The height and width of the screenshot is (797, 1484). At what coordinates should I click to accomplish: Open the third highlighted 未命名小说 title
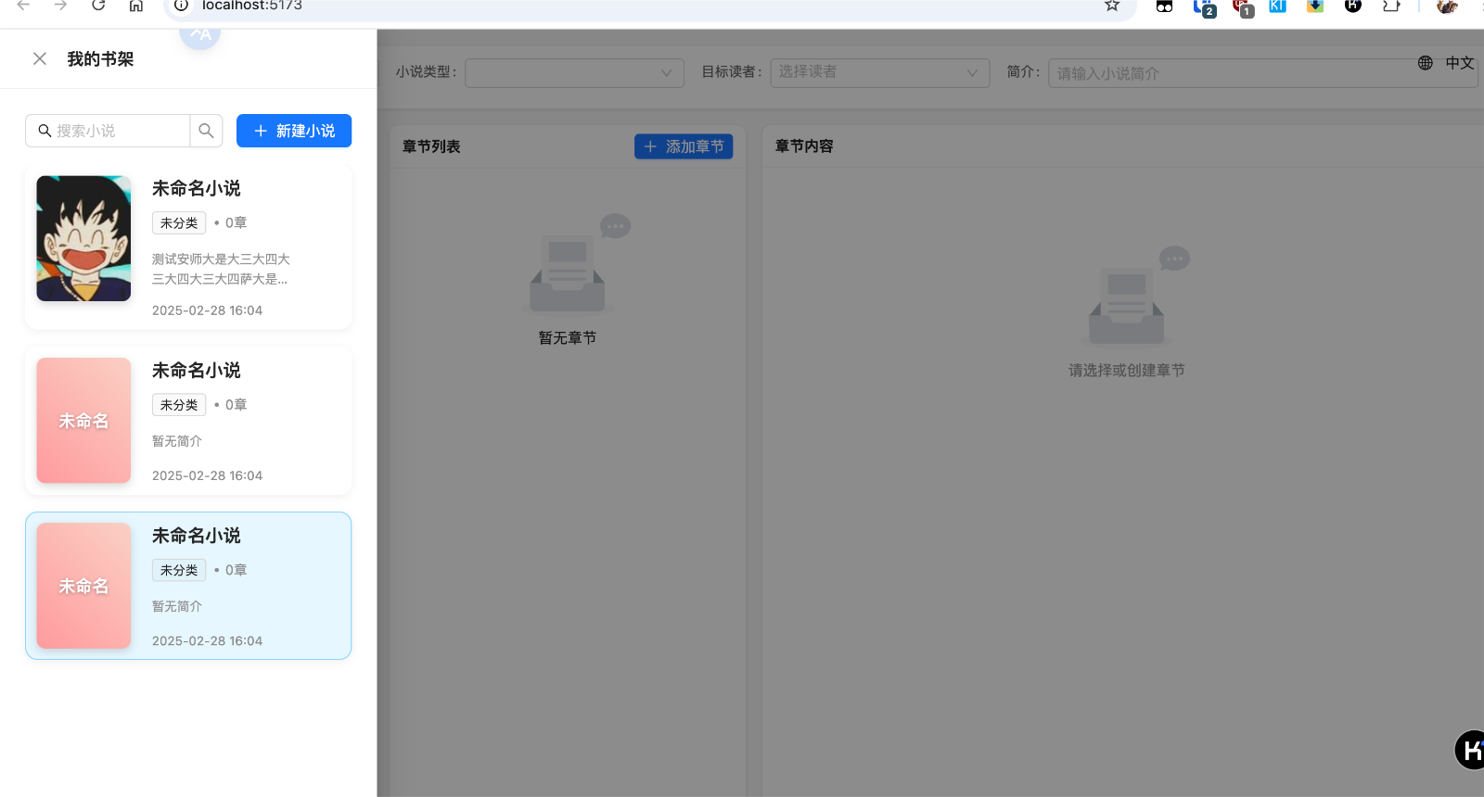(197, 536)
